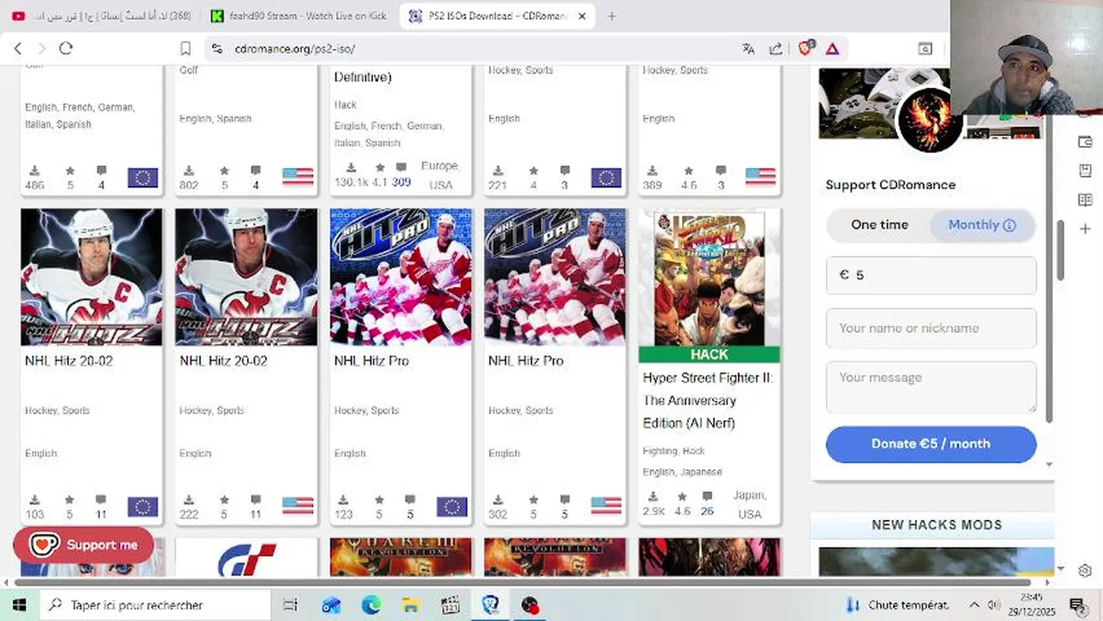Click the info icon beside Monthly

(x=1009, y=225)
